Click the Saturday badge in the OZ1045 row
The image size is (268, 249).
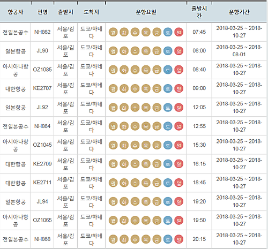(168, 145)
